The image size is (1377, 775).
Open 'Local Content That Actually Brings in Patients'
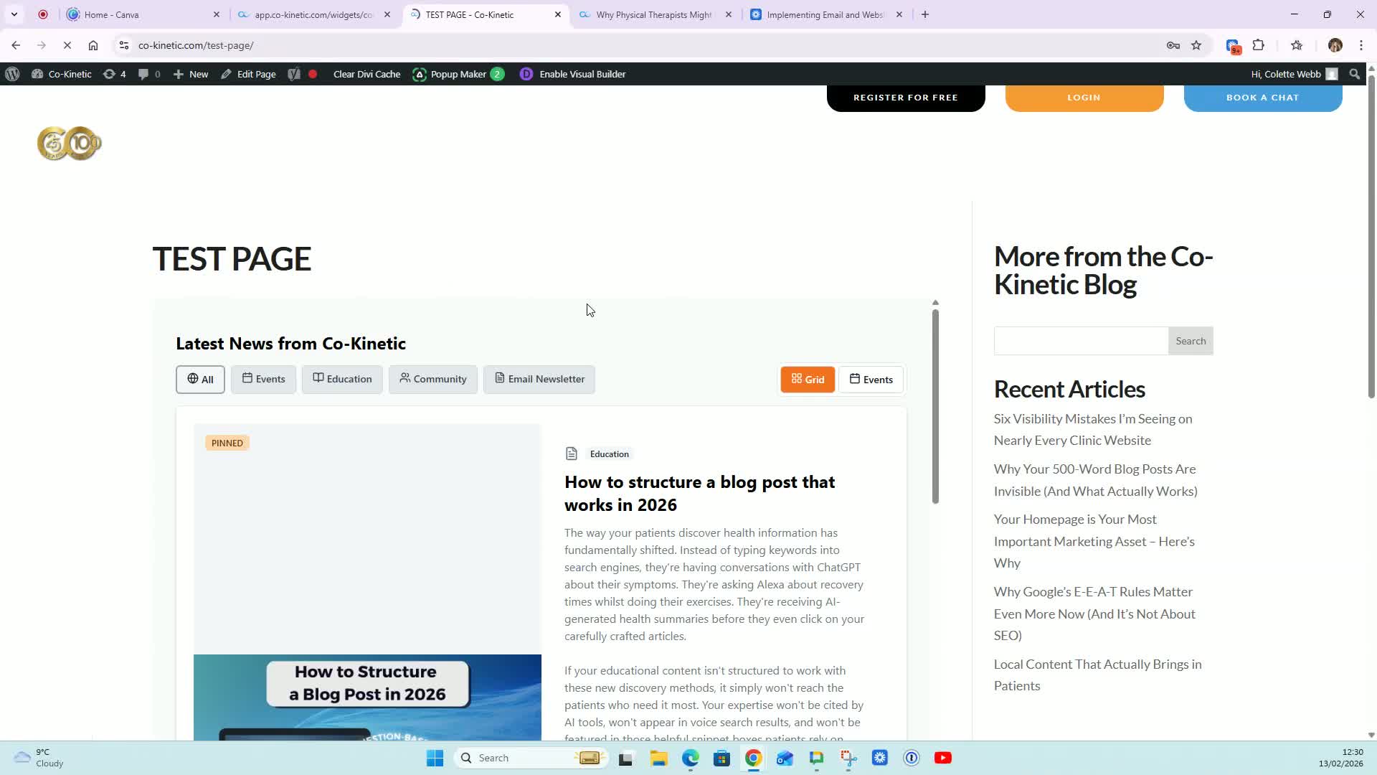click(x=1098, y=675)
